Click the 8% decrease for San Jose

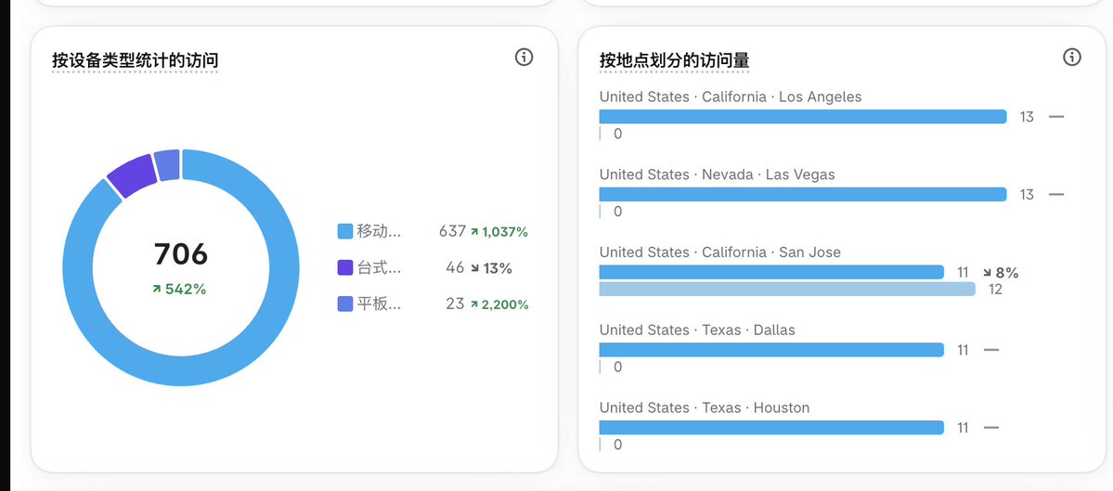[x=1001, y=273]
